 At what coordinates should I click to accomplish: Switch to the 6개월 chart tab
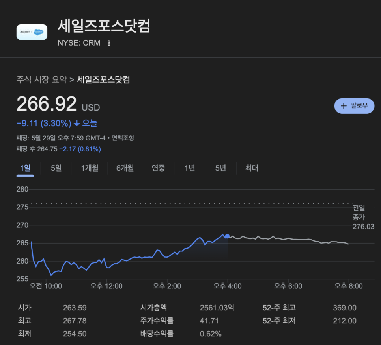point(125,168)
